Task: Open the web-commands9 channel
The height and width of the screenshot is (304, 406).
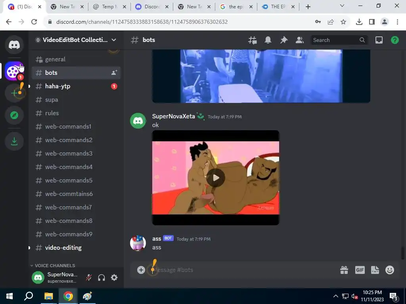Action: 76,234
